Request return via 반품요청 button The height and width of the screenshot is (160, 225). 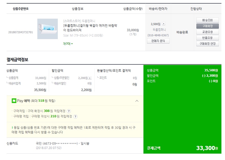pos(208,38)
